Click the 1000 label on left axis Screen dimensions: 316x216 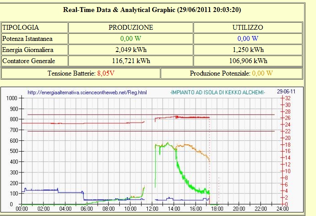[x=12, y=98]
